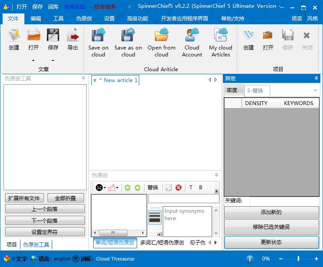Click the red X delete icon
The height and width of the screenshot is (267, 323).
(178, 188)
